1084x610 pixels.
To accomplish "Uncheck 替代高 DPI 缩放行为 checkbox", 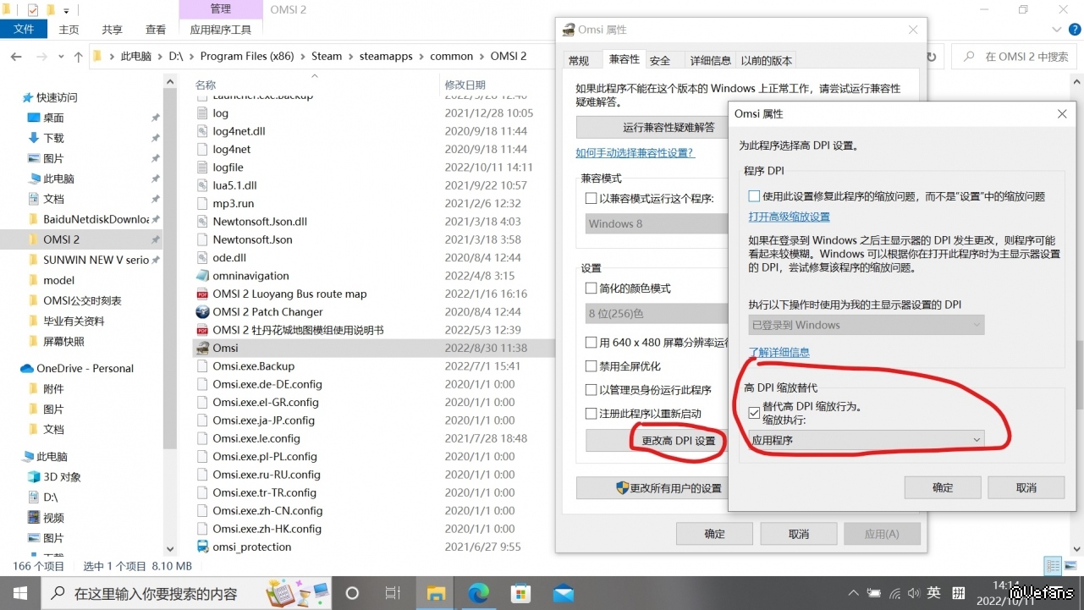I will pos(754,412).
